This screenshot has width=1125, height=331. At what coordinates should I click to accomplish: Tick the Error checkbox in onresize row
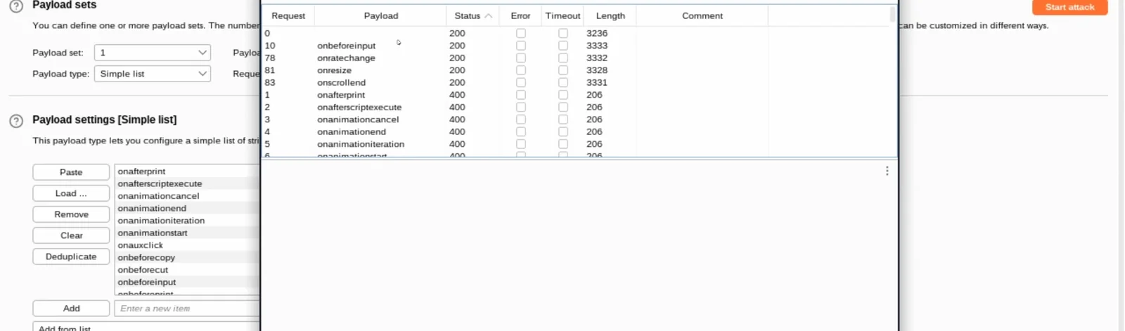521,70
